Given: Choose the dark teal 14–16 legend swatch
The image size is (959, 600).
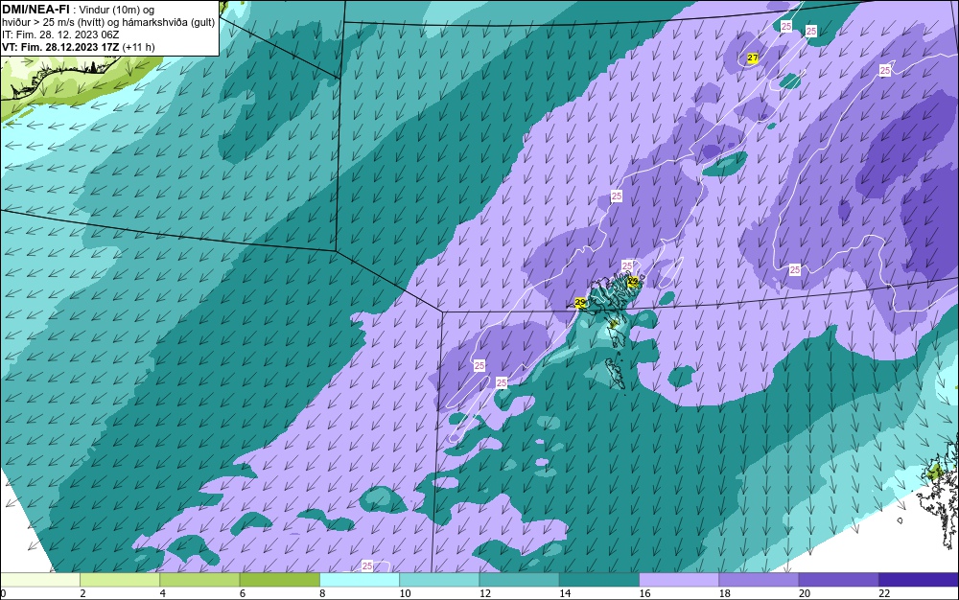Looking at the screenshot, I should [x=599, y=580].
